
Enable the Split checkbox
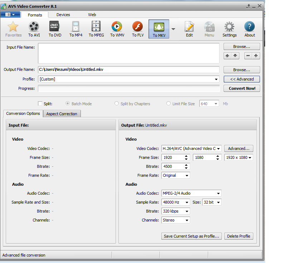click(40, 104)
